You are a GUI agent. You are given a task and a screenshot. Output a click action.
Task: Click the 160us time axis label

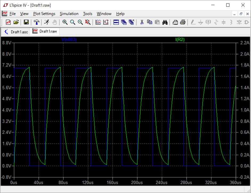112,183
